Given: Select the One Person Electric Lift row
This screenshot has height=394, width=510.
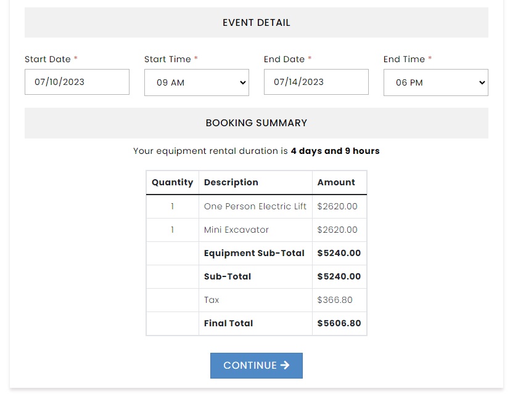Looking at the screenshot, I should [256, 206].
